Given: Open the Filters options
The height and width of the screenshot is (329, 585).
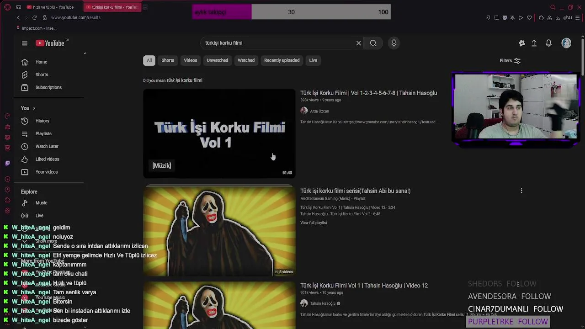Looking at the screenshot, I should [510, 60].
